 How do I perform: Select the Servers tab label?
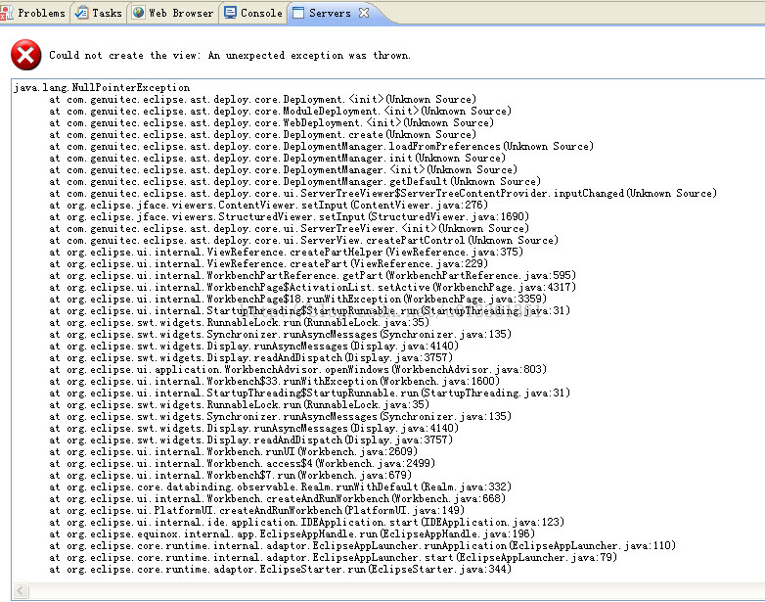pos(330,13)
